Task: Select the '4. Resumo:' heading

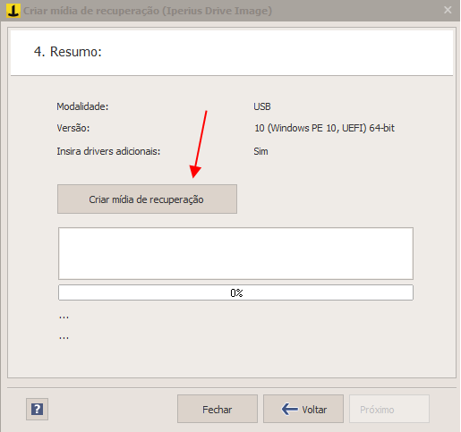Action: tap(68, 52)
